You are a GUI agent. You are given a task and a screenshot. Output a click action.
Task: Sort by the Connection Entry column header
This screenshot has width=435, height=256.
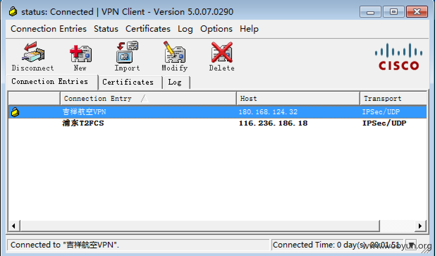point(148,98)
